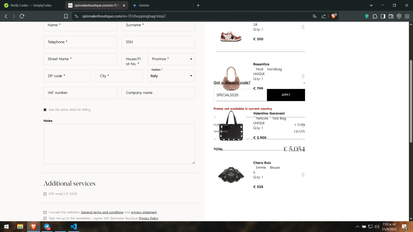Viewport: 413px width, 232px height.
Task: Delete the Rosantica Nodi Handbag item
Action: click(x=303, y=76)
